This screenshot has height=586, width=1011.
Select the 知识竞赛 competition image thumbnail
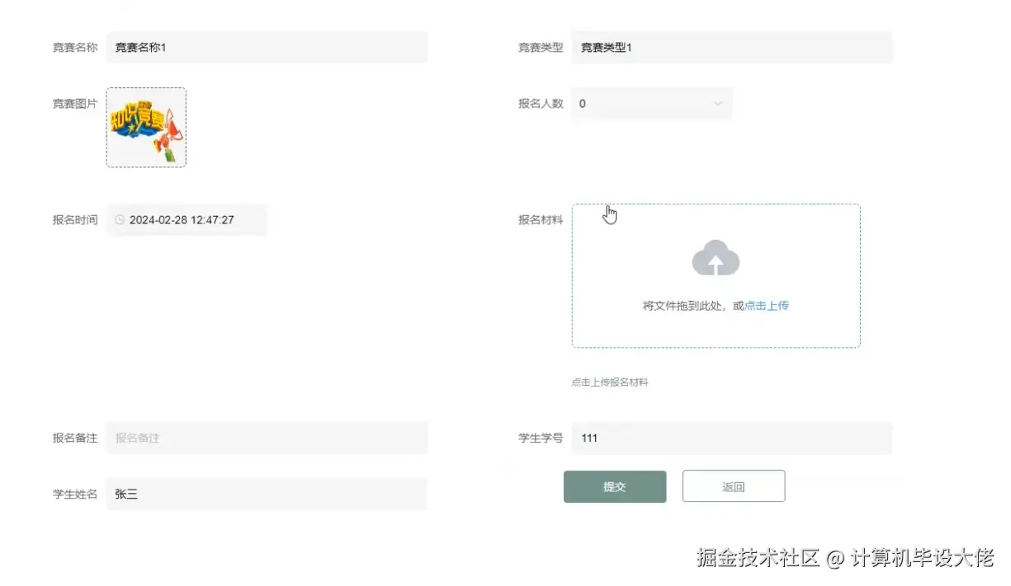pos(146,128)
